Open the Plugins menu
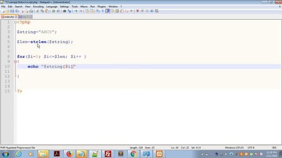This screenshot has height=158, width=282. coord(102,7)
